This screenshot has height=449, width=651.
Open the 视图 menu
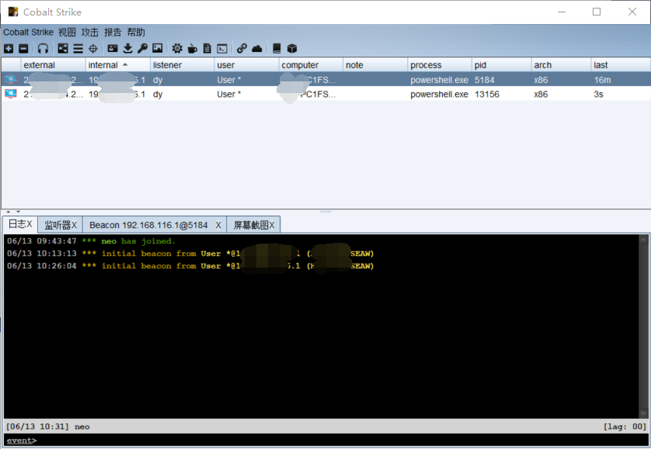67,33
